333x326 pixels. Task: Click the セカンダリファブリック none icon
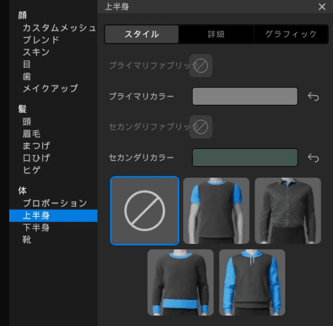(x=201, y=127)
